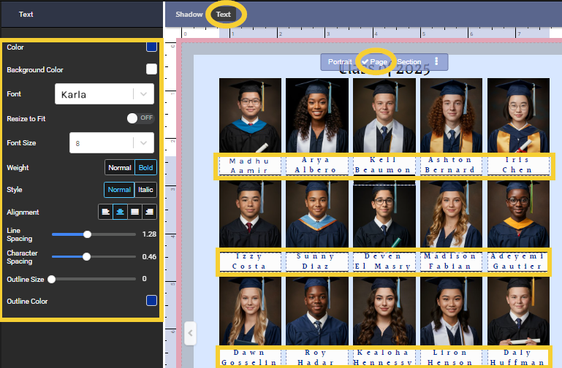Select Arya Albero name label
Screen dimensions: 562x368
(317, 165)
